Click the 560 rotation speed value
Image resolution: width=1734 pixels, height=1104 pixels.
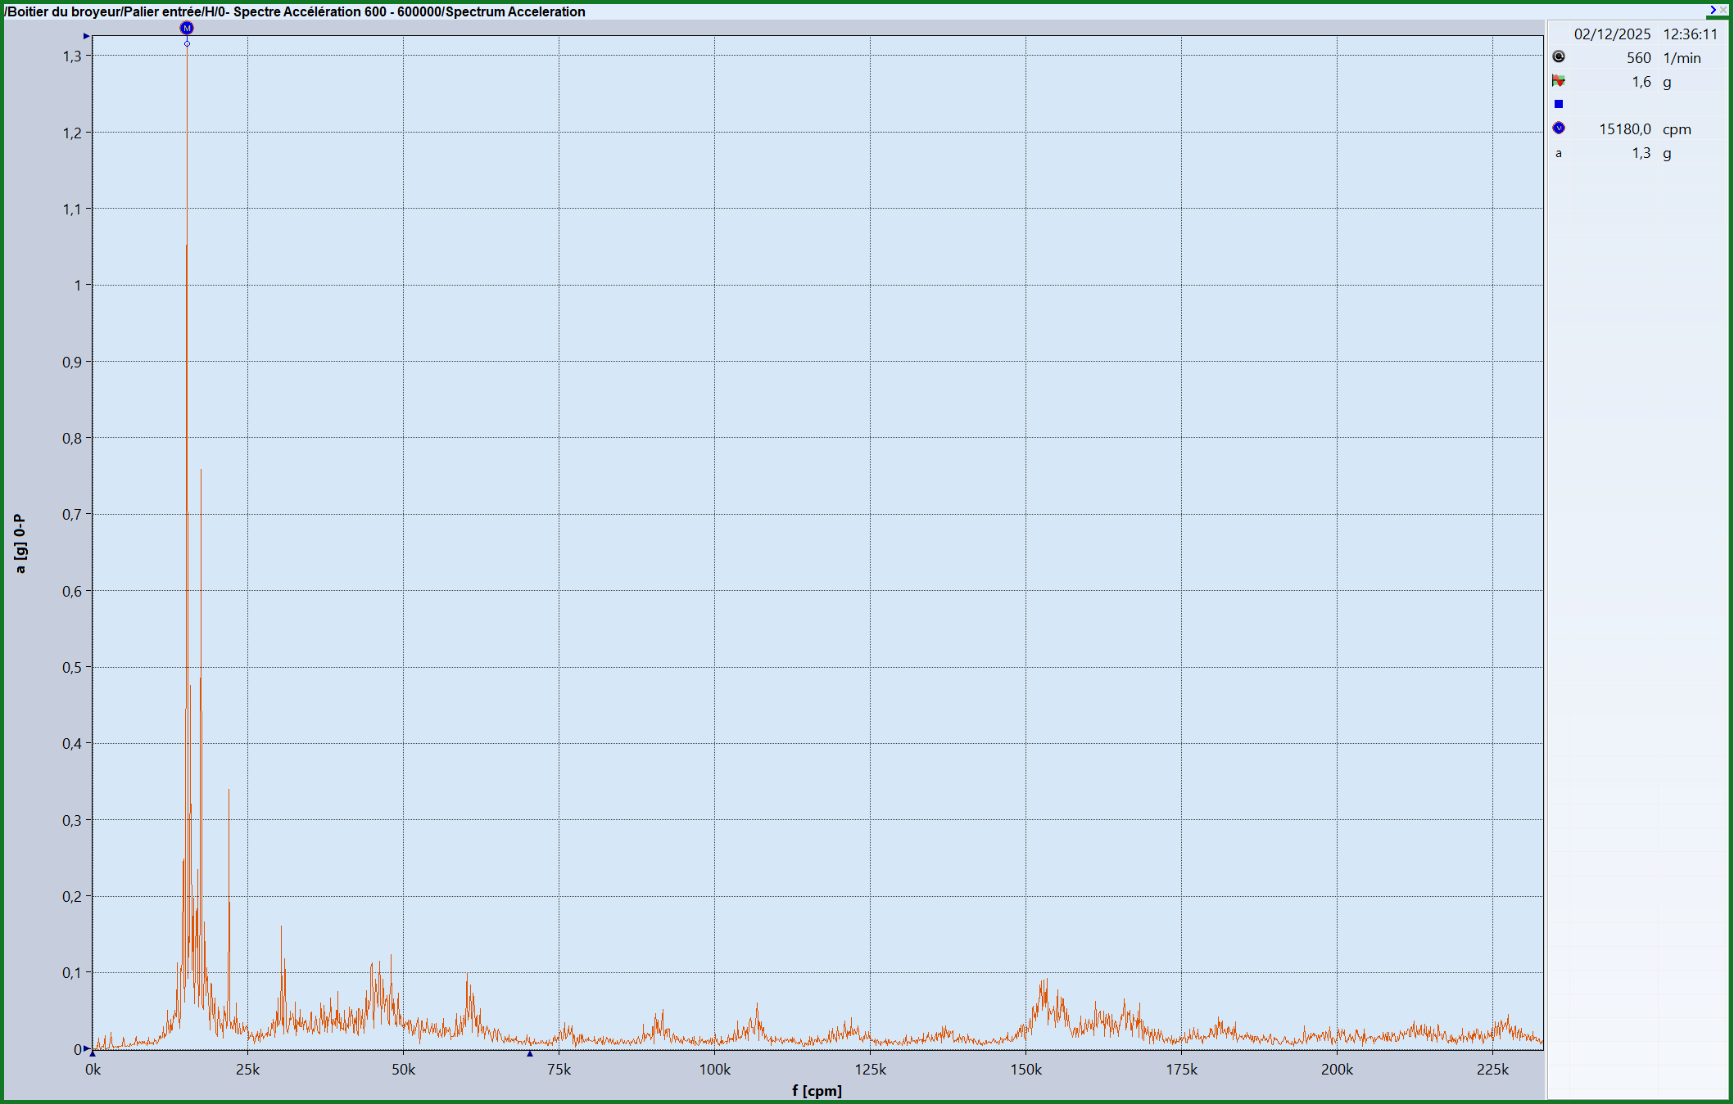1638,58
